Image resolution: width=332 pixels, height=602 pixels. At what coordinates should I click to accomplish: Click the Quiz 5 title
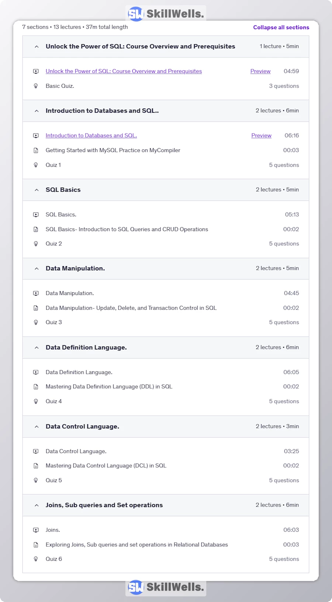coord(54,480)
